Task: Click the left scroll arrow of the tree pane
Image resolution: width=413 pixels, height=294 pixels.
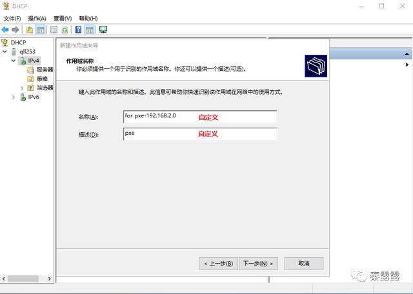Action: 4,279
